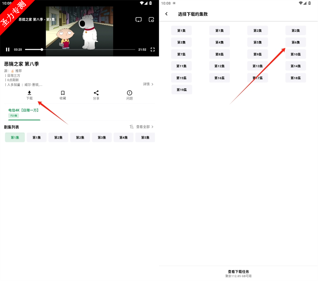318x281 pixels.
Task: Choose 第10集 for download
Action: 296,54
